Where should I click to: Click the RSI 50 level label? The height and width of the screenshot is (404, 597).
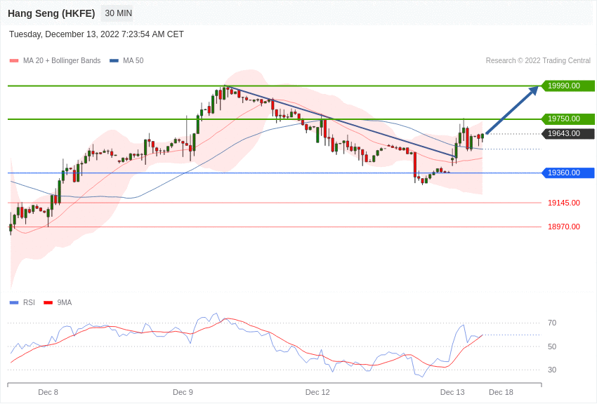551,346
